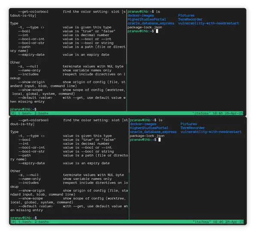Click oracle_database_express directory in top terminal

point(150,23)
